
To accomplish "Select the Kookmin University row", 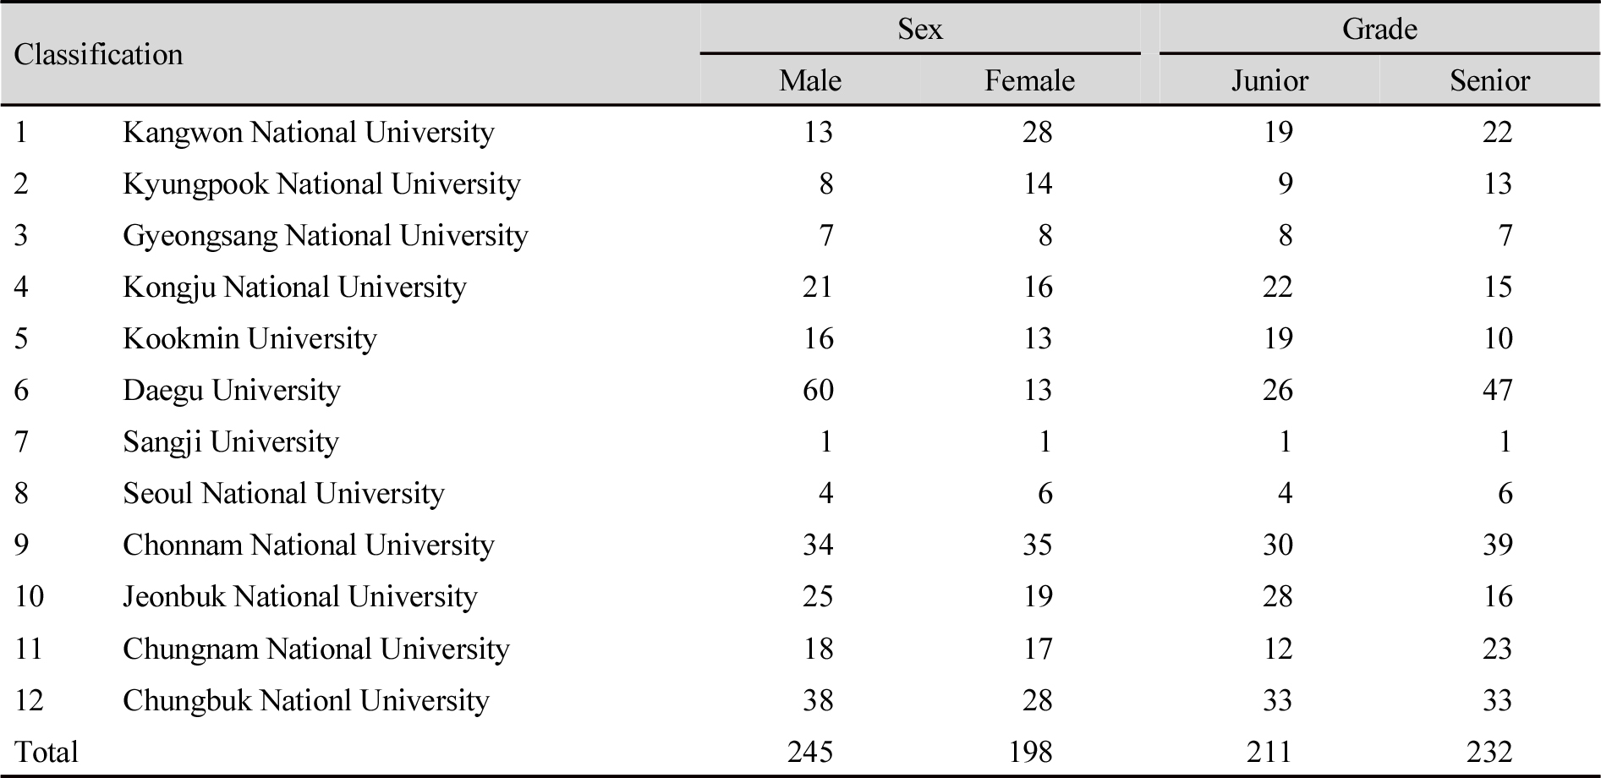I will pyautogui.click(x=800, y=339).
